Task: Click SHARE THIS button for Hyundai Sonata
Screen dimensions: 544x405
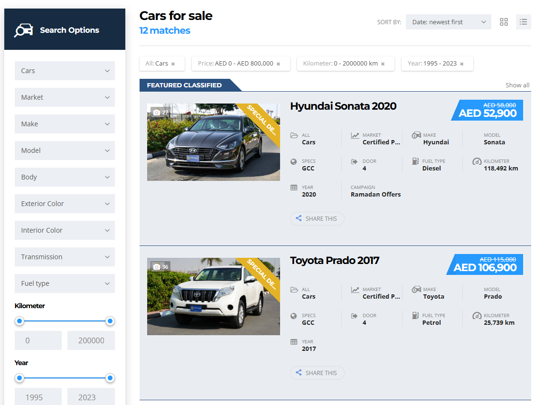Action: pos(317,218)
